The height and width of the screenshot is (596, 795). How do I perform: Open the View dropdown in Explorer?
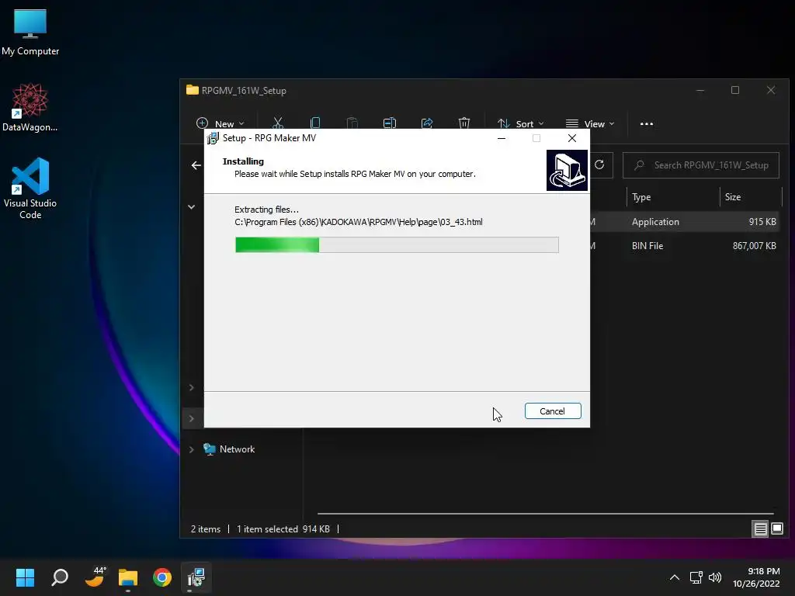(590, 123)
